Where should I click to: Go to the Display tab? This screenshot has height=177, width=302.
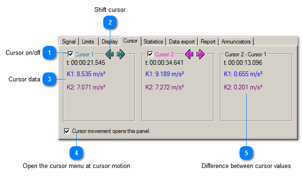click(x=110, y=42)
